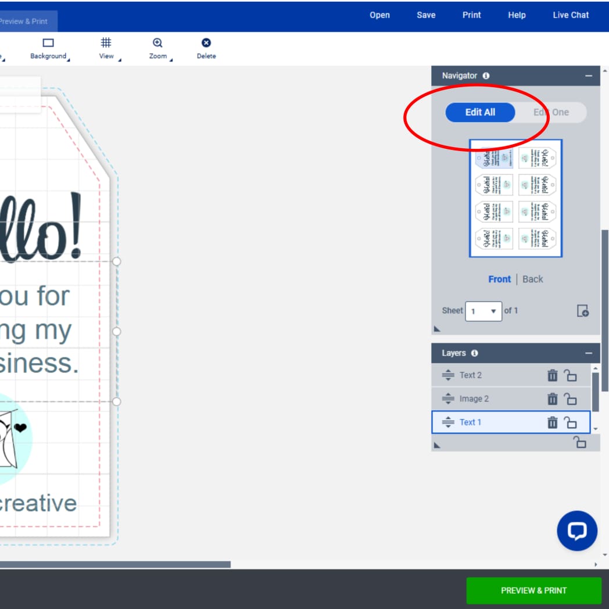Click the Layers list scroll-down arrow
609x609 pixels.
(x=596, y=429)
